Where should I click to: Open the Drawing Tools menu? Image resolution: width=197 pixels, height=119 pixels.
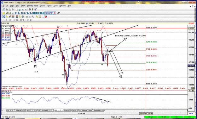click(32, 6)
